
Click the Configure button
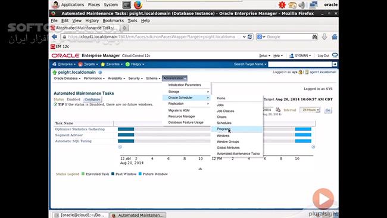[x=92, y=99]
